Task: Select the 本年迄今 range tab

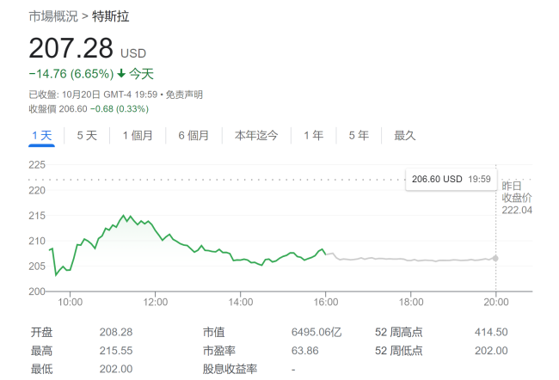Action: (256, 136)
